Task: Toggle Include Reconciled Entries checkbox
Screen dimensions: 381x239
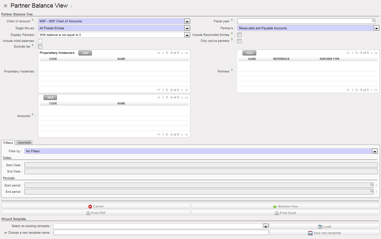Action: point(239,35)
